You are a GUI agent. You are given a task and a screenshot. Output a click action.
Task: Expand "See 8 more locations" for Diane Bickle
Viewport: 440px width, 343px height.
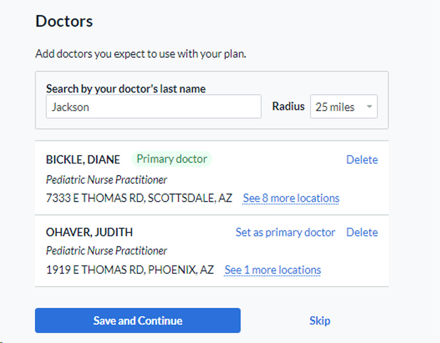(290, 198)
